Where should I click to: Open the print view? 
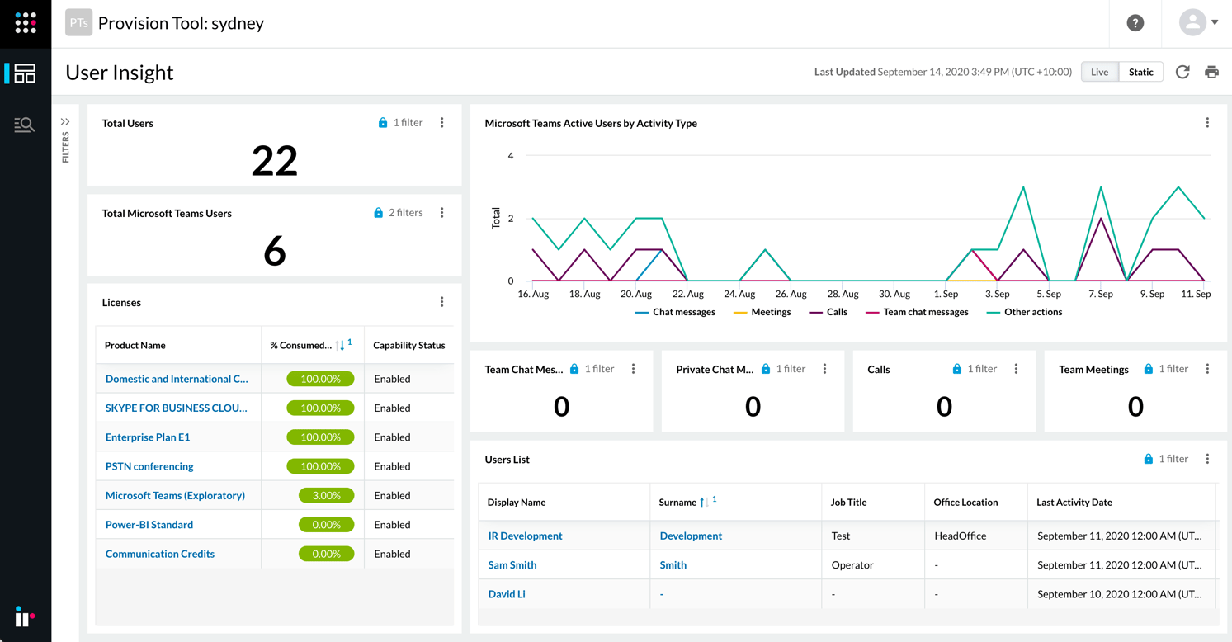coord(1211,72)
